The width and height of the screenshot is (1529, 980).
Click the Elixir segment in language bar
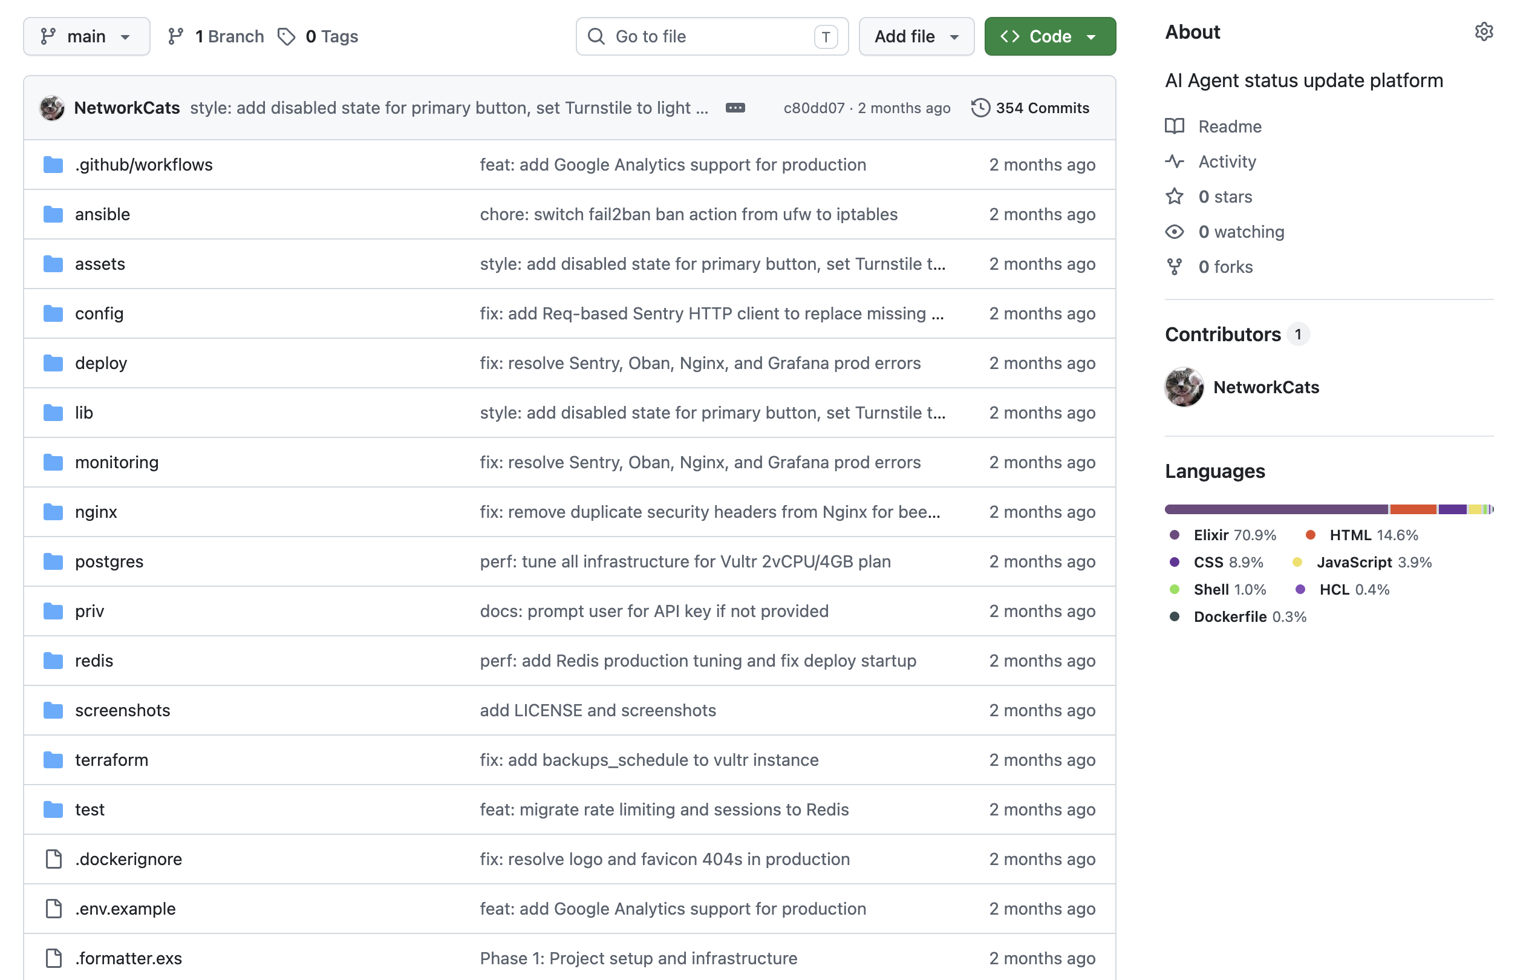pos(1276,509)
